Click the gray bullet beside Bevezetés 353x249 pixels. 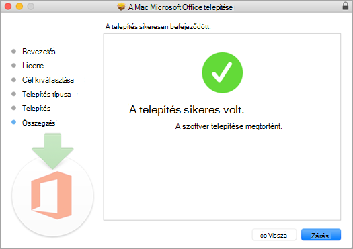click(13, 51)
